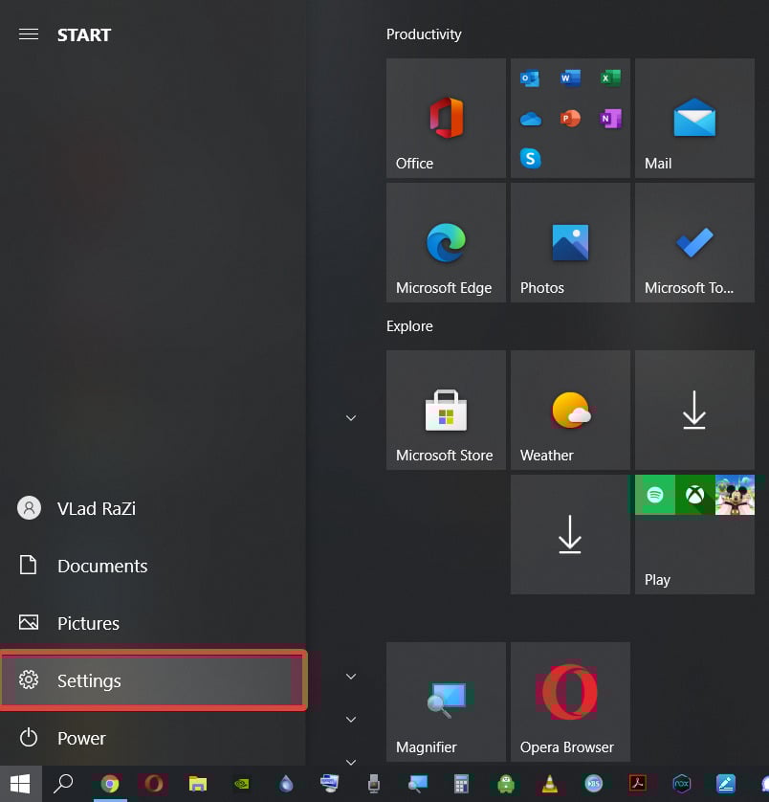The width and height of the screenshot is (769, 802).
Task: Click the blue droplet taskbar icon
Action: pos(286,784)
